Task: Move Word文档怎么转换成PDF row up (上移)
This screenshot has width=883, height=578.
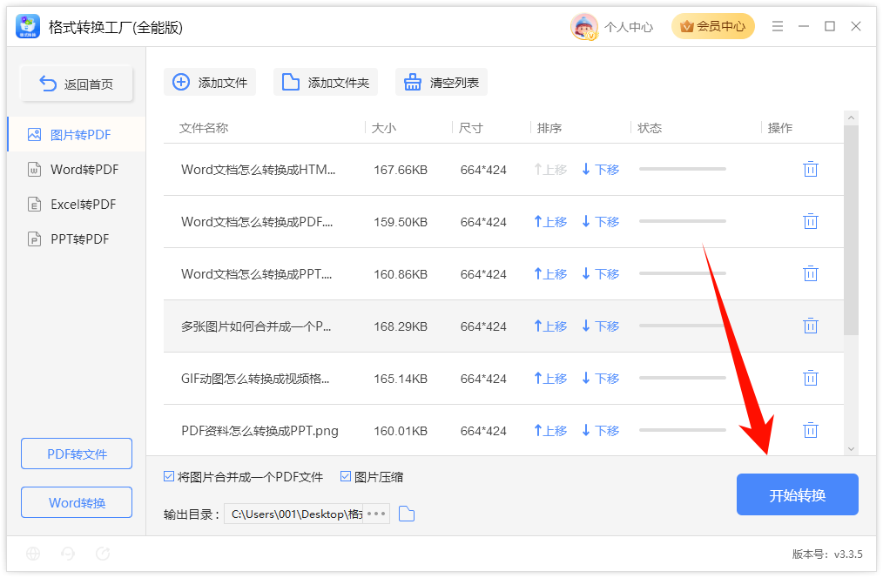Action: pyautogui.click(x=550, y=222)
